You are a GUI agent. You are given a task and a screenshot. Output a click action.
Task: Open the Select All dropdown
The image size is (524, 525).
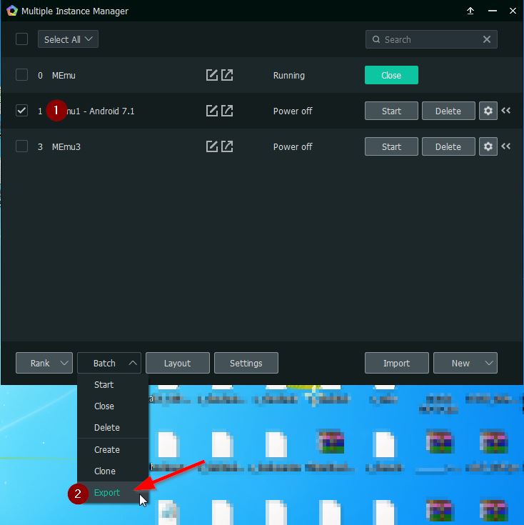(68, 39)
